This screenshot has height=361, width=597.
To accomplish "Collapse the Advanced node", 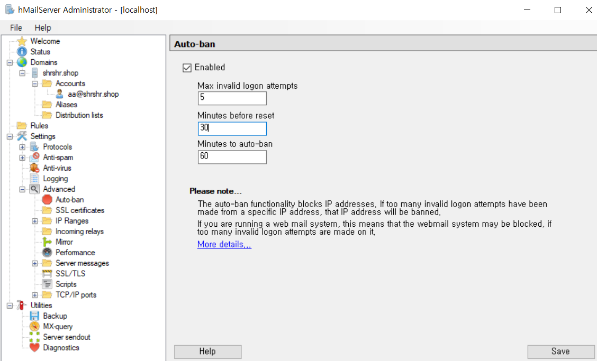I will pyautogui.click(x=22, y=189).
